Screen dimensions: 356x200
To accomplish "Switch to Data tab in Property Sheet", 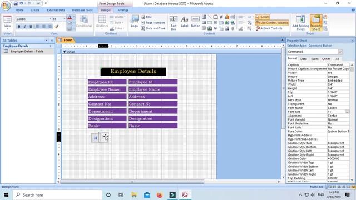I will pyautogui.click(x=304, y=59).
